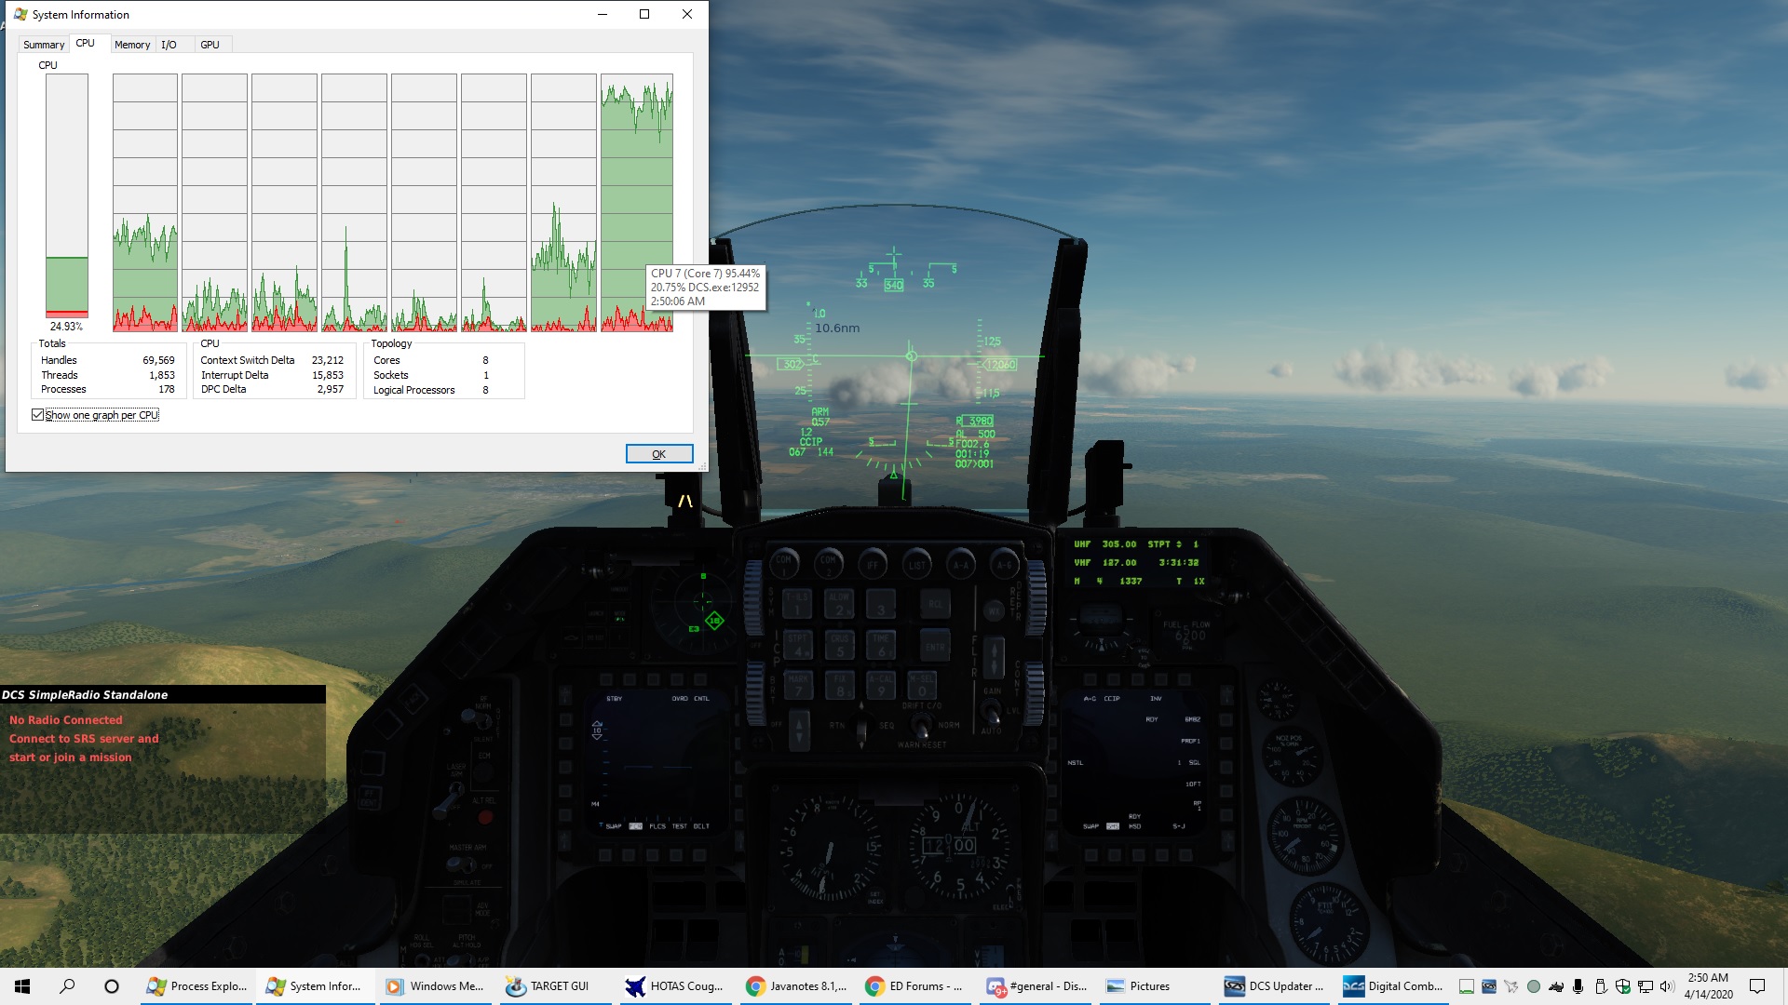
Task: Click the first per-core CPU graph
Action: coord(145,203)
